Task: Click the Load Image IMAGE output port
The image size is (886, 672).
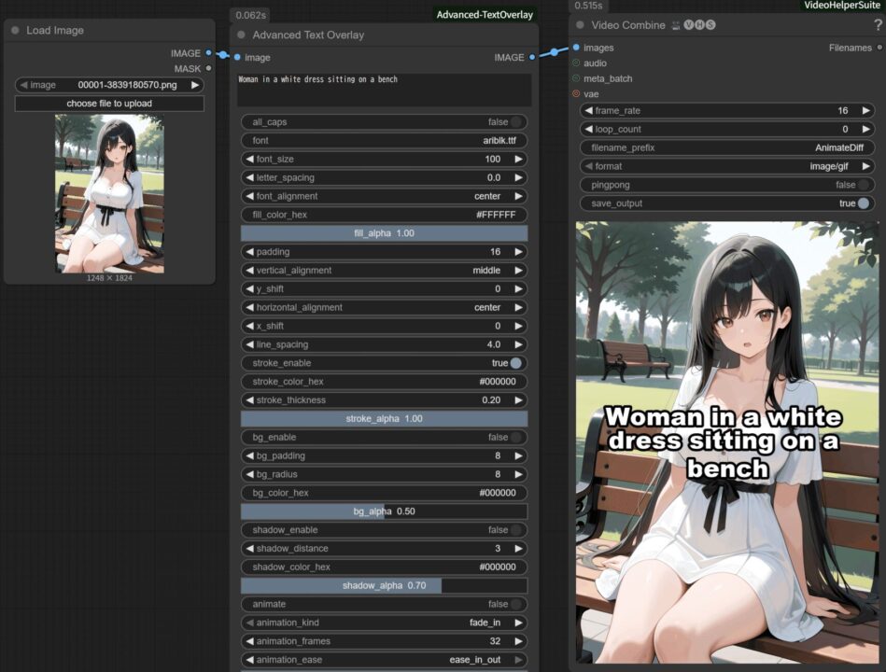Action: coord(208,53)
